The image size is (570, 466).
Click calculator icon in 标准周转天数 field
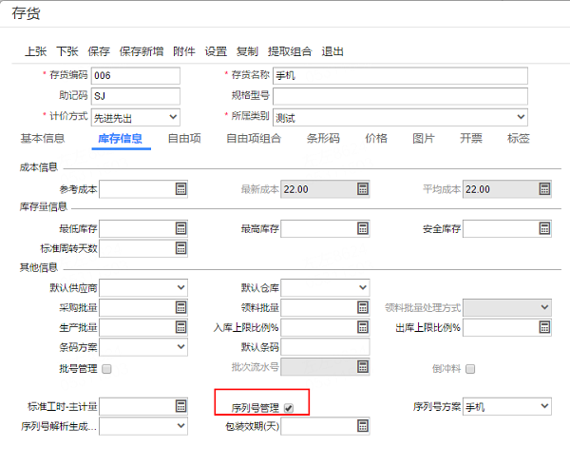(180, 248)
